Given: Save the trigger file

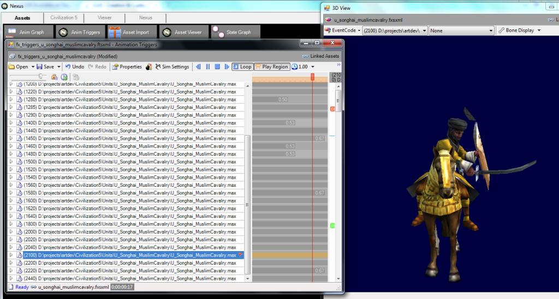Looking at the screenshot, I should (x=45, y=66).
